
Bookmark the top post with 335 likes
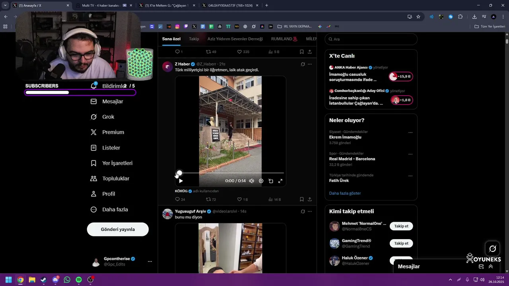click(302, 52)
